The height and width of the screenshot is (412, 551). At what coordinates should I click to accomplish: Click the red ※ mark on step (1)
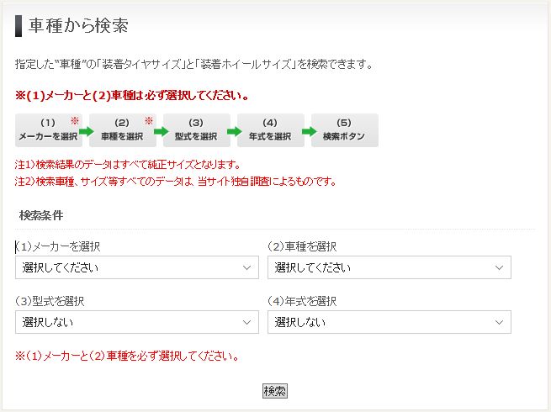[x=74, y=120]
